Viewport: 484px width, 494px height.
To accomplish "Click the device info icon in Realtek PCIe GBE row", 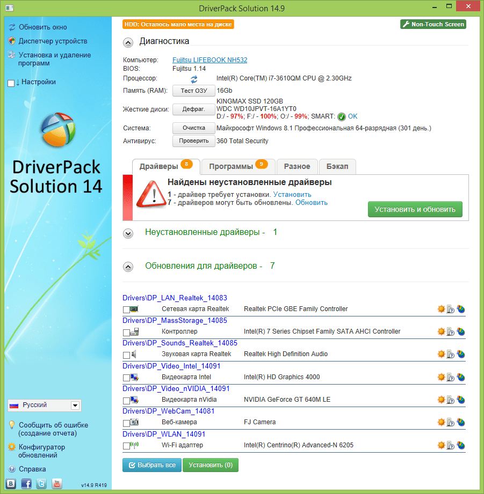I will 451,309.
